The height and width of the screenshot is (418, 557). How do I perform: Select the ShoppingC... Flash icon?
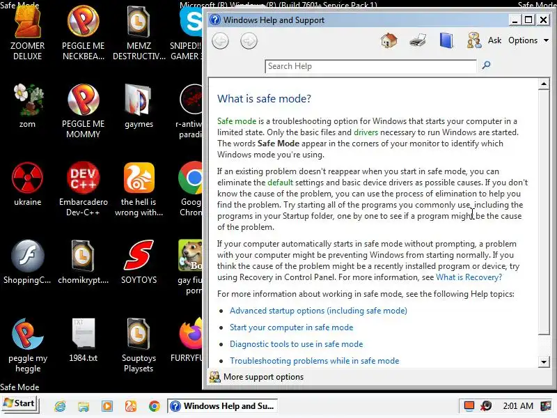click(27, 262)
